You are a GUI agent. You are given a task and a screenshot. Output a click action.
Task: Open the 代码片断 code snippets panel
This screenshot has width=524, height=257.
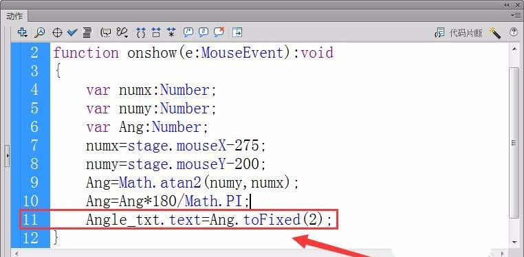(x=459, y=33)
